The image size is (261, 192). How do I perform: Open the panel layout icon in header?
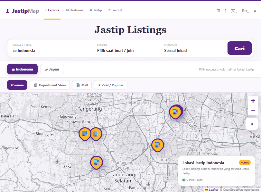[x=218, y=11]
